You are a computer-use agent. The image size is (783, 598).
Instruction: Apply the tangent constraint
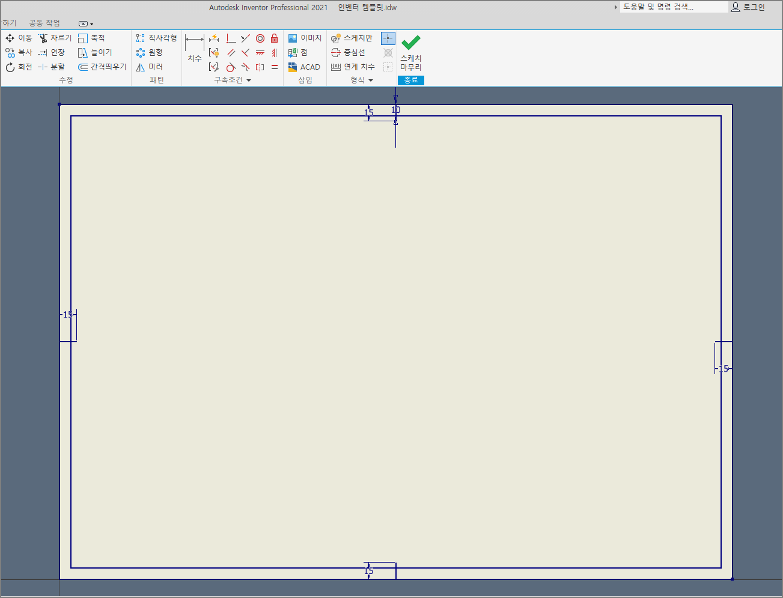click(231, 67)
